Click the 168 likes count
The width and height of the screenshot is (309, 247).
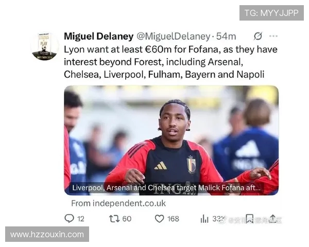click(173, 219)
